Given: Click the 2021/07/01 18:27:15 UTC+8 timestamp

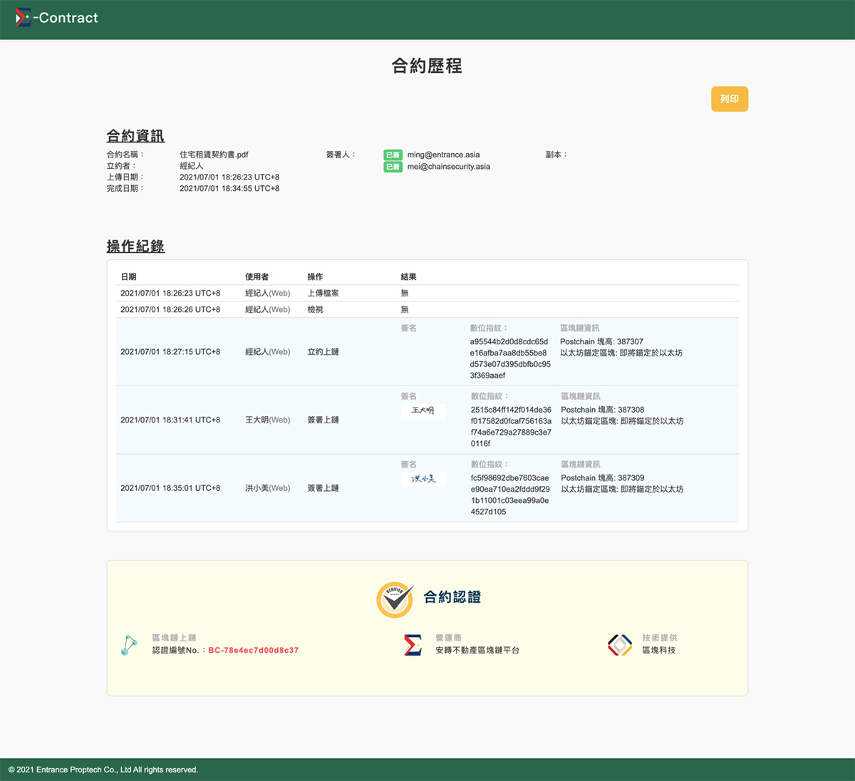Looking at the screenshot, I should tap(170, 352).
